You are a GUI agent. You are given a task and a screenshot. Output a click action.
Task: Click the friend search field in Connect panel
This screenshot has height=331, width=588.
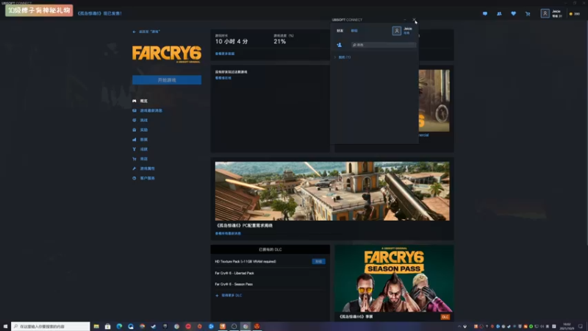(384, 45)
